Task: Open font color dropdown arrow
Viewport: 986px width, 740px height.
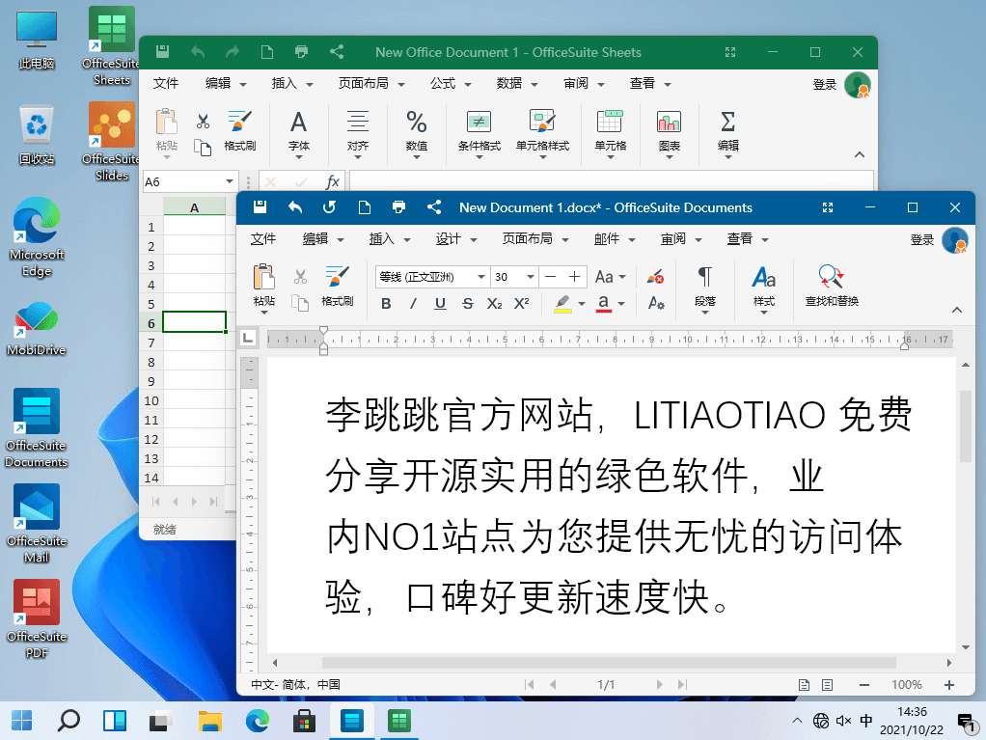Action: click(621, 304)
